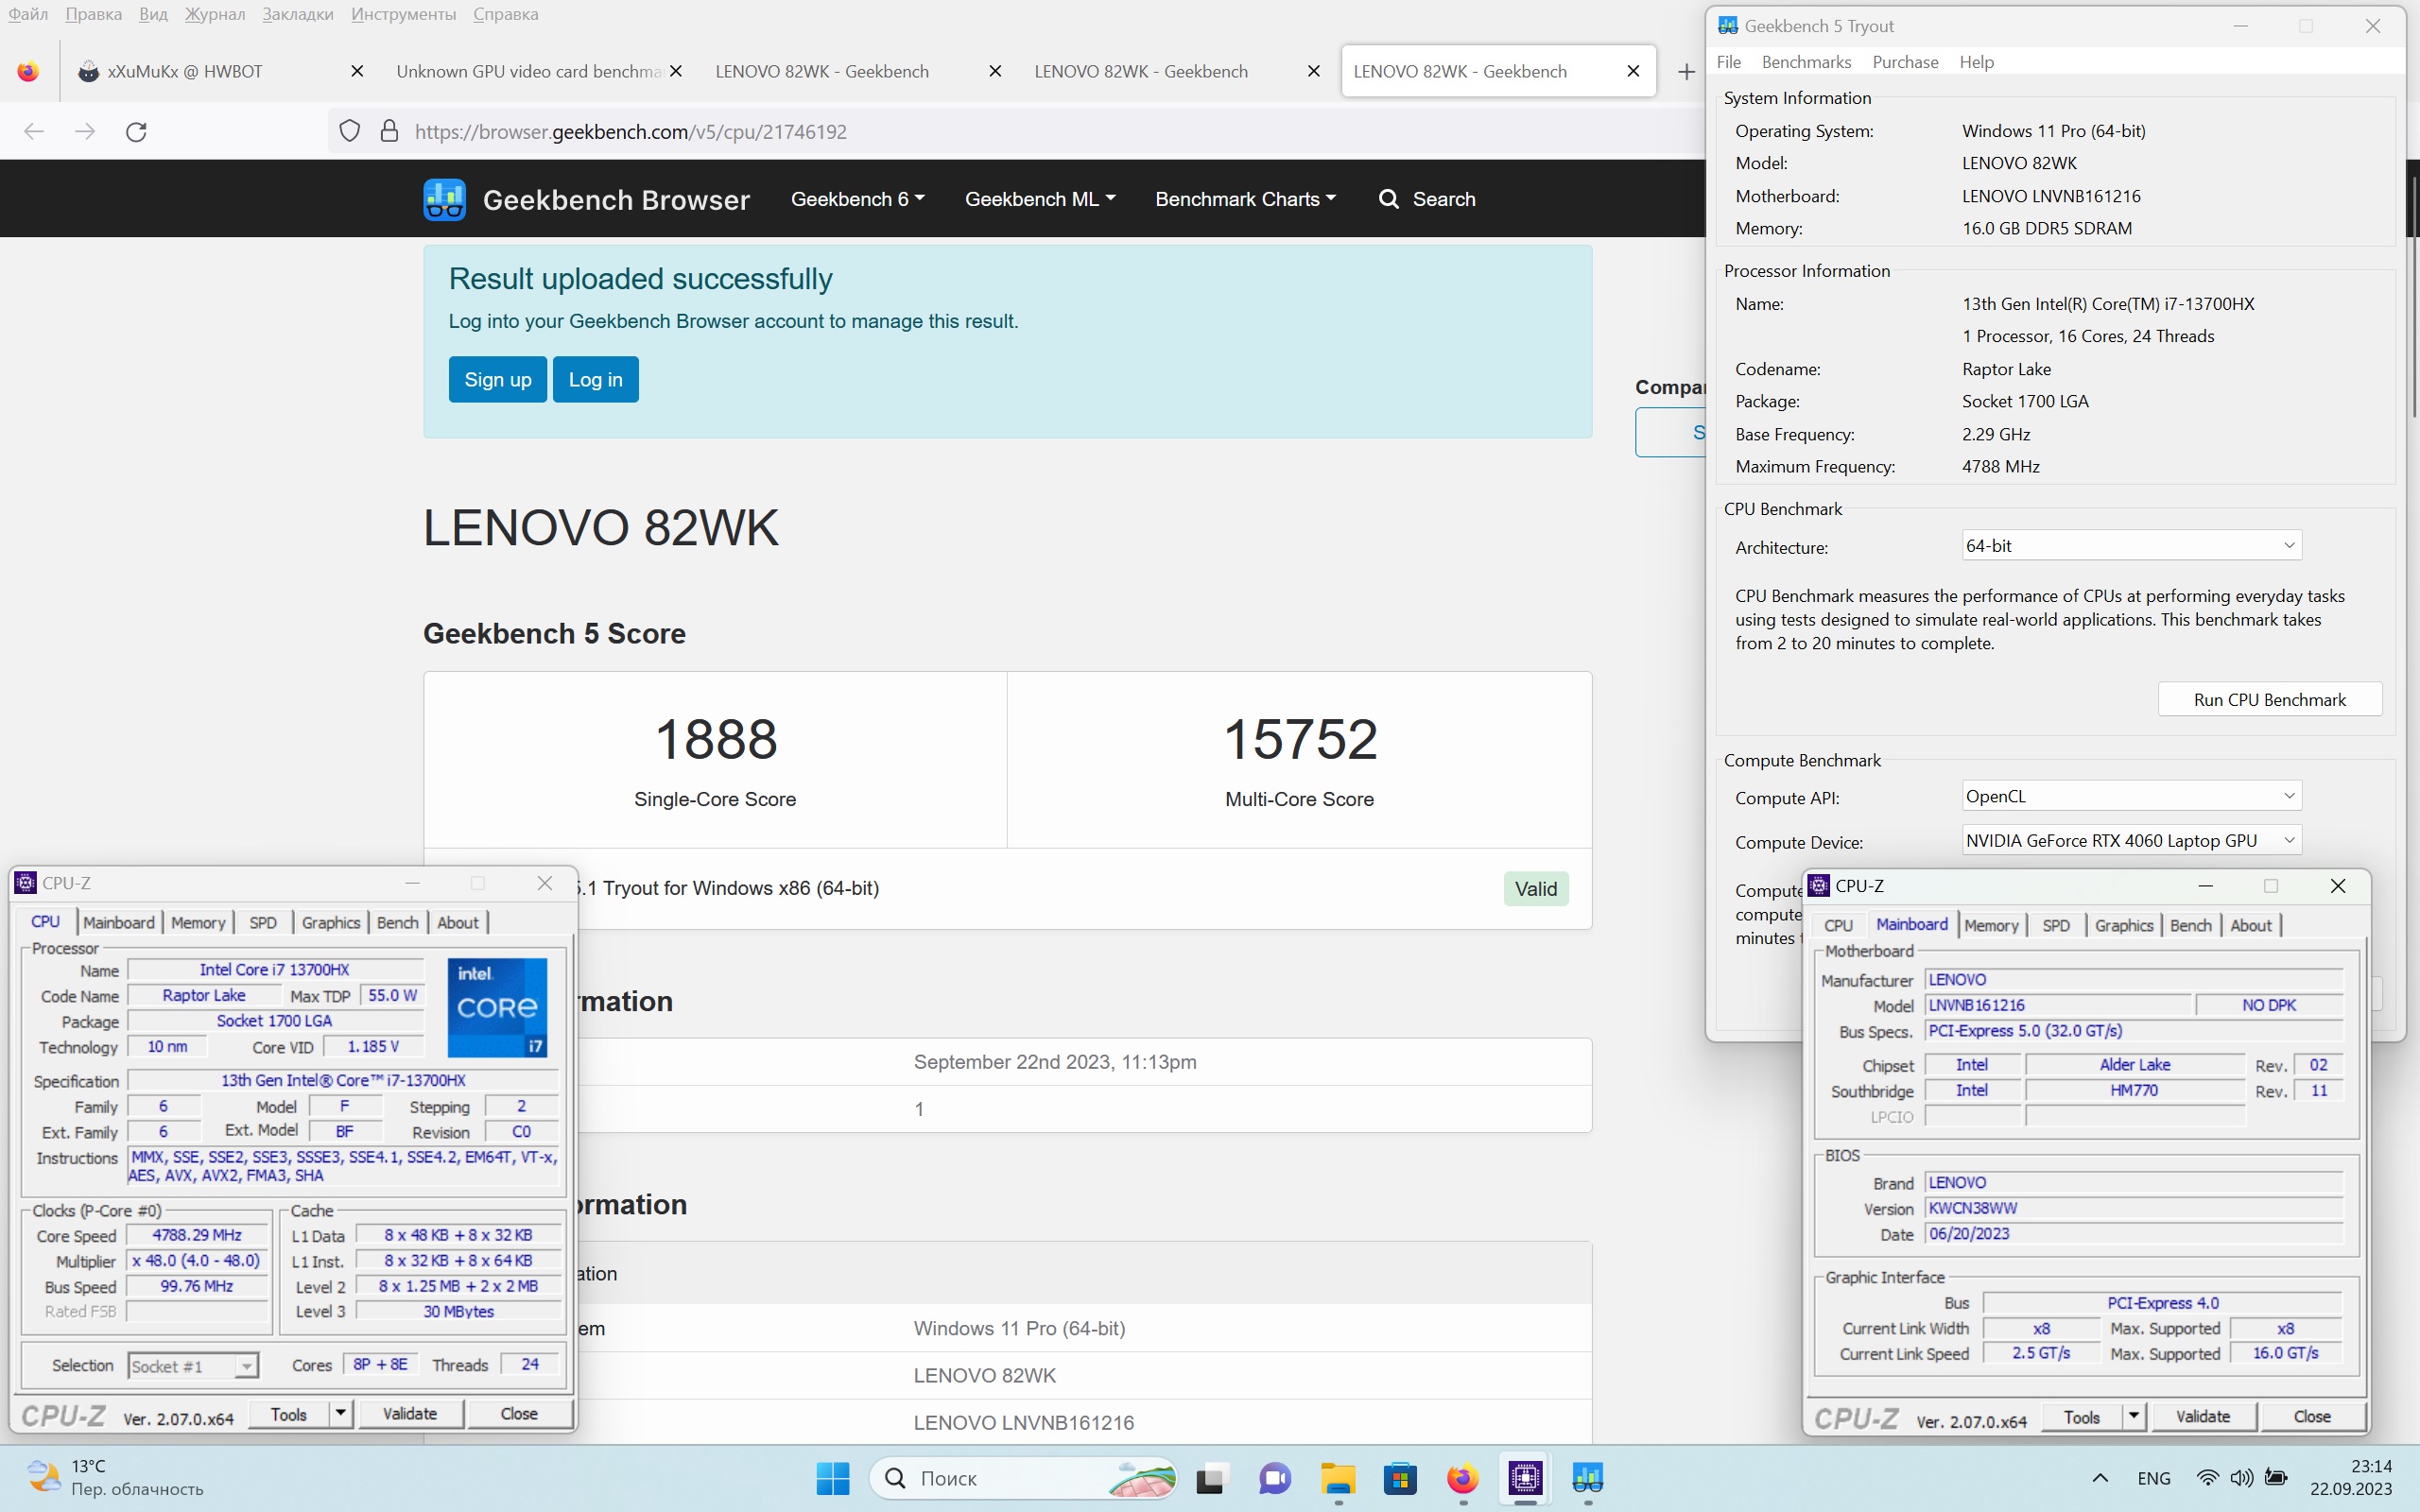Switch to Memory tab in left CPU-Z
2420x1512 pixels.
[x=198, y=922]
